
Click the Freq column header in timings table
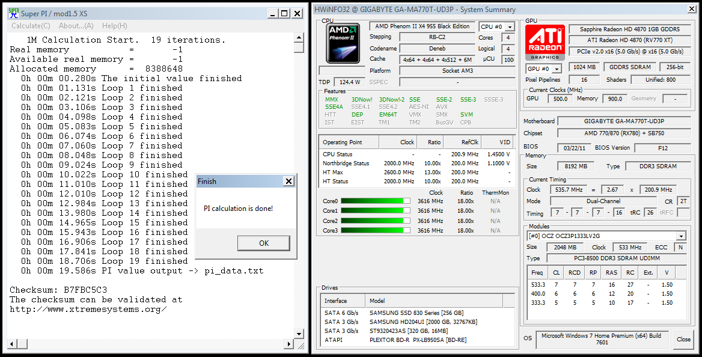tap(538, 272)
